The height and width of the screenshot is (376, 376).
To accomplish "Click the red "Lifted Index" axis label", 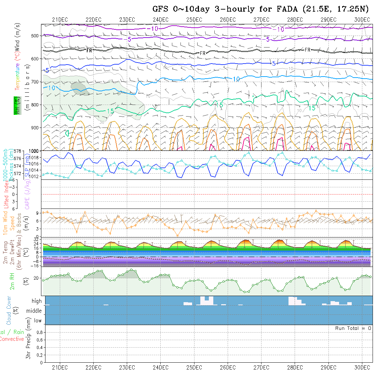I will 6,194.
